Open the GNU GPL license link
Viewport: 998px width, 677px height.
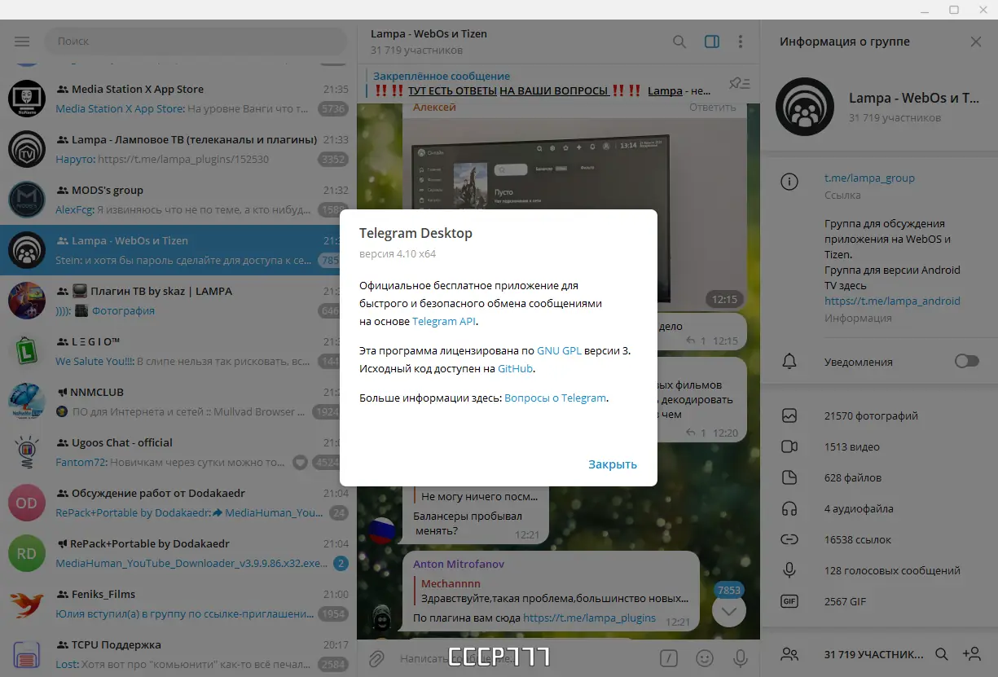[559, 350]
